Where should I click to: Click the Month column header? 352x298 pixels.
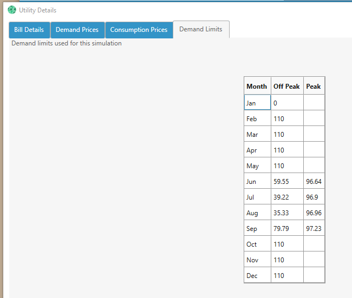click(257, 87)
